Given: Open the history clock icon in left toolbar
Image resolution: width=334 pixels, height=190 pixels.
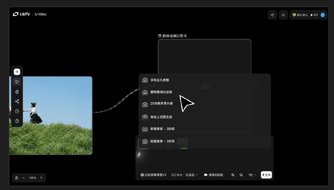Looking at the screenshot, I should [17, 111].
